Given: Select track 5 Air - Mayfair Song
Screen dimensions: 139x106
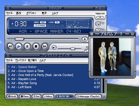Looking at the screenshot, I should pos(54,83).
